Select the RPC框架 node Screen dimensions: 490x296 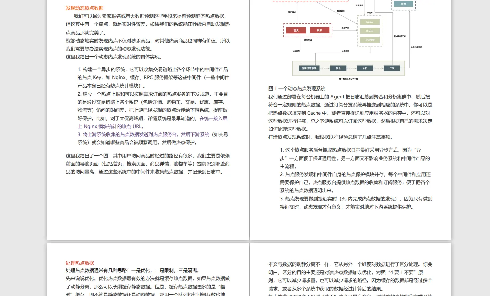point(369,40)
